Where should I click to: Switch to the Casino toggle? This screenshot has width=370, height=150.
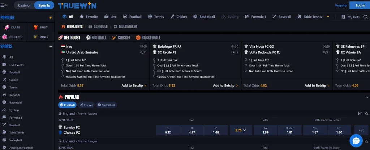click(24, 5)
